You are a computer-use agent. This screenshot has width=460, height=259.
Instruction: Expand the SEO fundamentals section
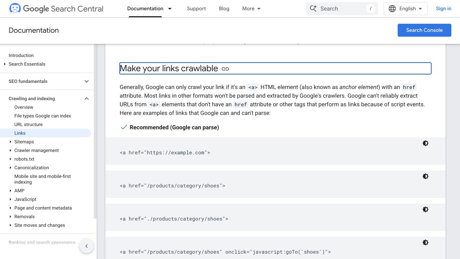(x=87, y=81)
